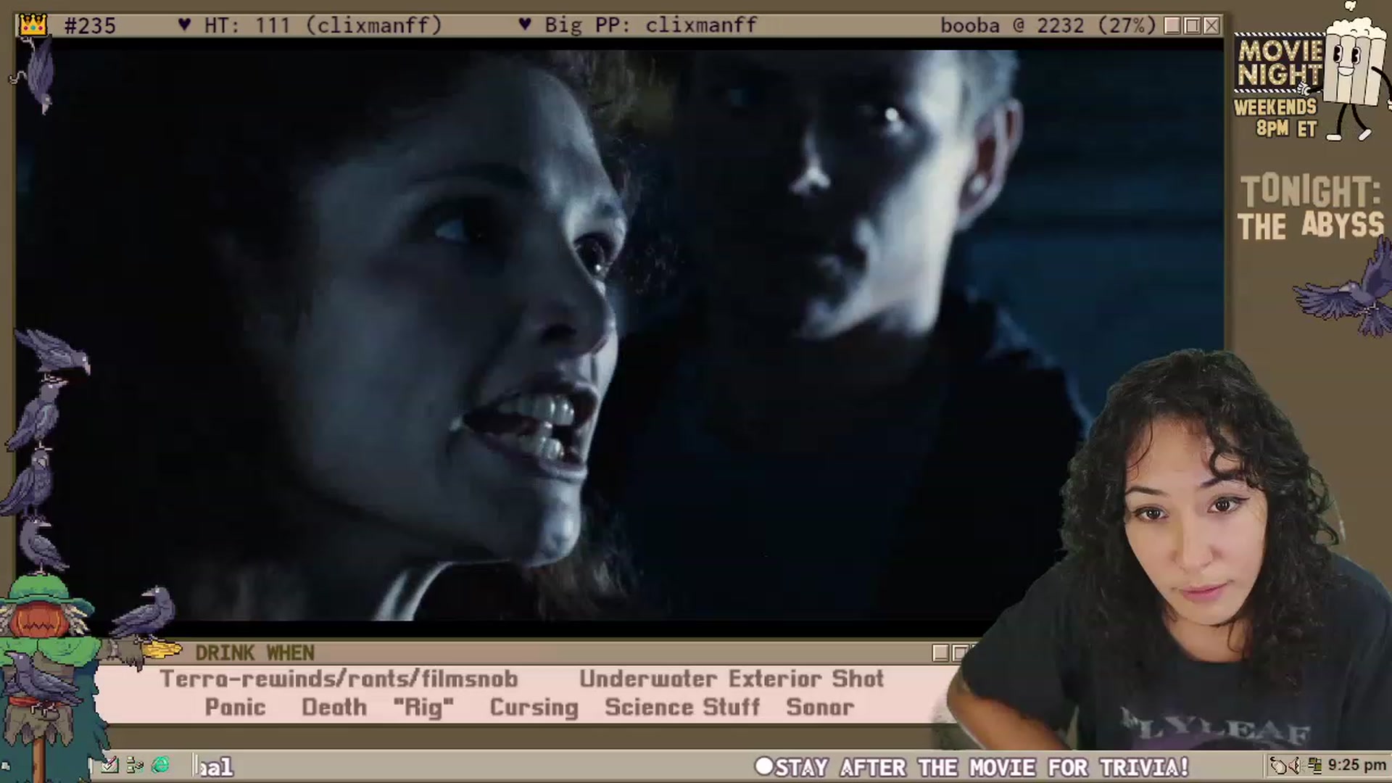Open the network connection tray icon
The width and height of the screenshot is (1392, 783).
click(x=1315, y=766)
